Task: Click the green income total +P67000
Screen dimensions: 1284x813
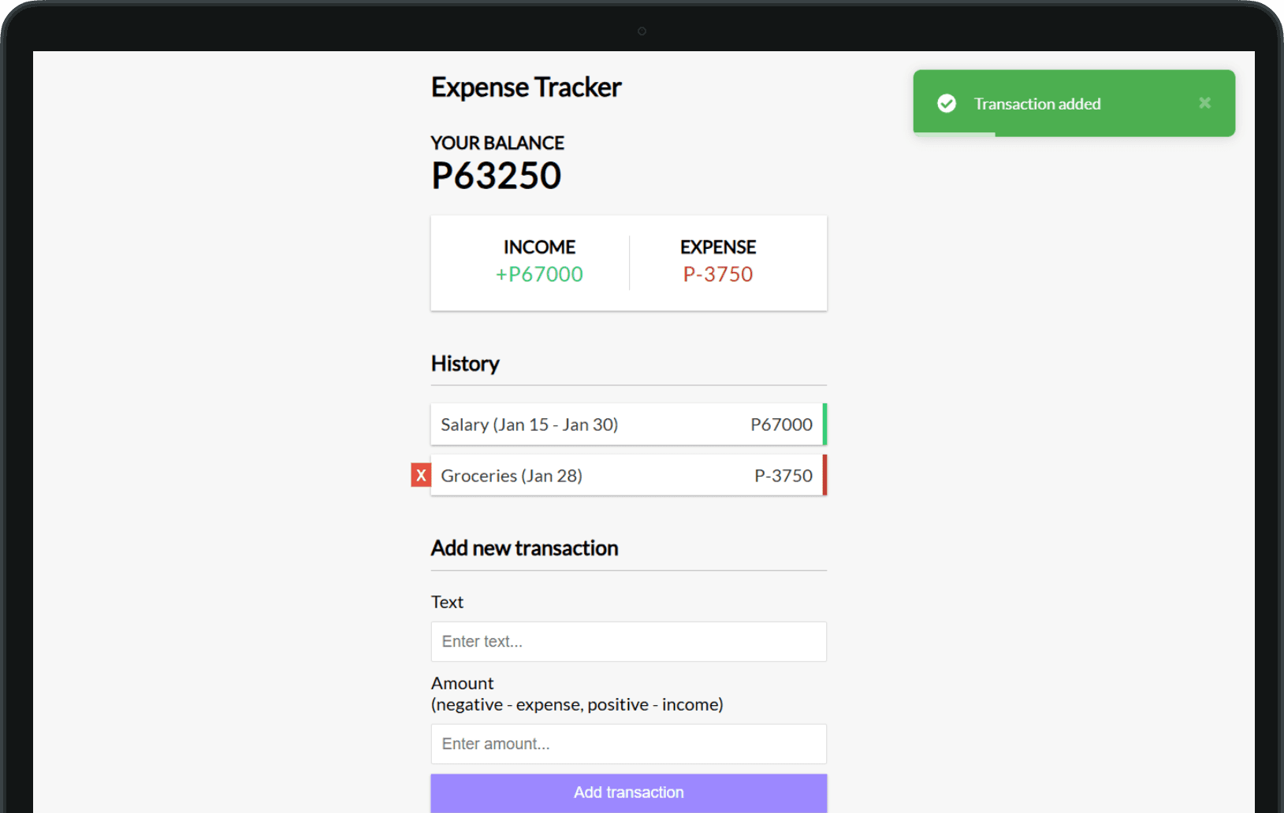Action: tap(539, 274)
